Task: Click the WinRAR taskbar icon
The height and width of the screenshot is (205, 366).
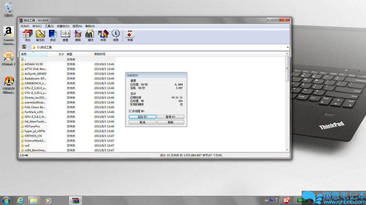Action: 75,200
